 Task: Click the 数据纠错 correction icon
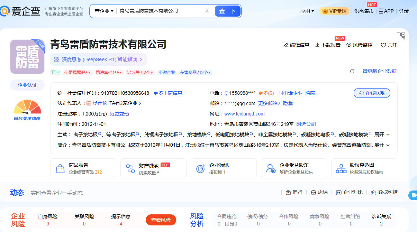point(374,193)
